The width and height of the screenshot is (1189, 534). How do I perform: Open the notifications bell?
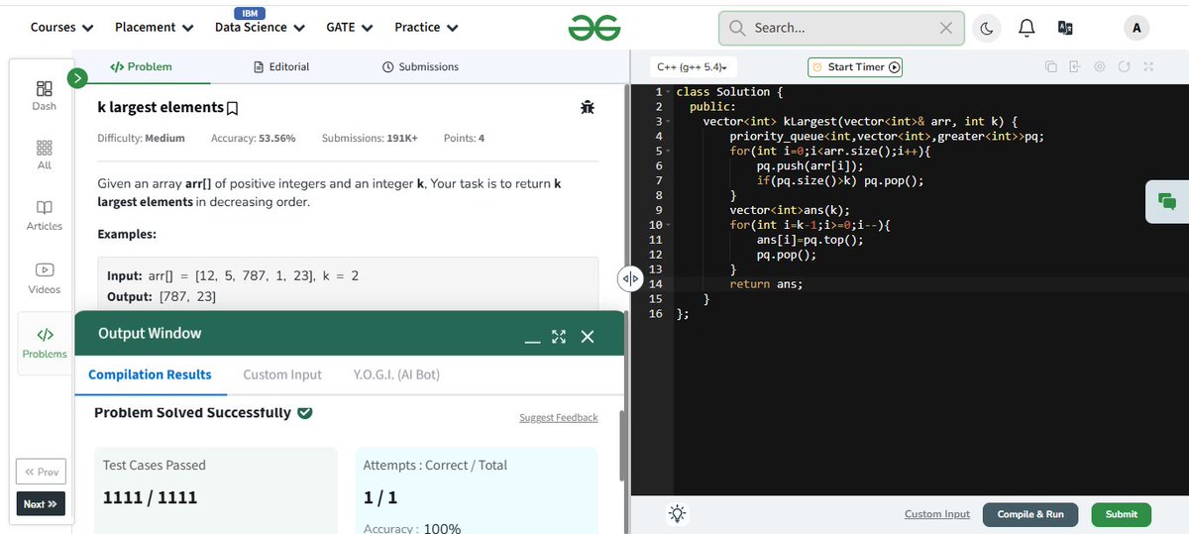(x=1027, y=29)
